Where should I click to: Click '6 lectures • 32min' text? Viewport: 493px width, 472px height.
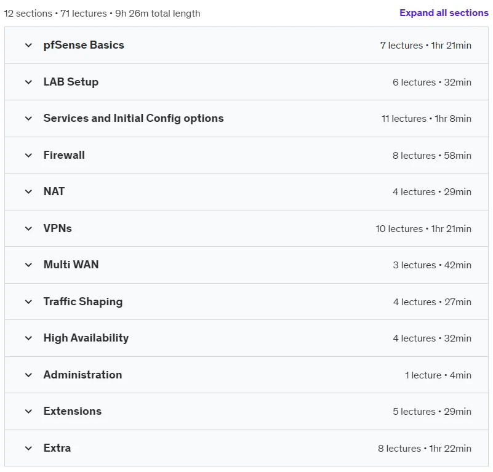[x=432, y=82]
